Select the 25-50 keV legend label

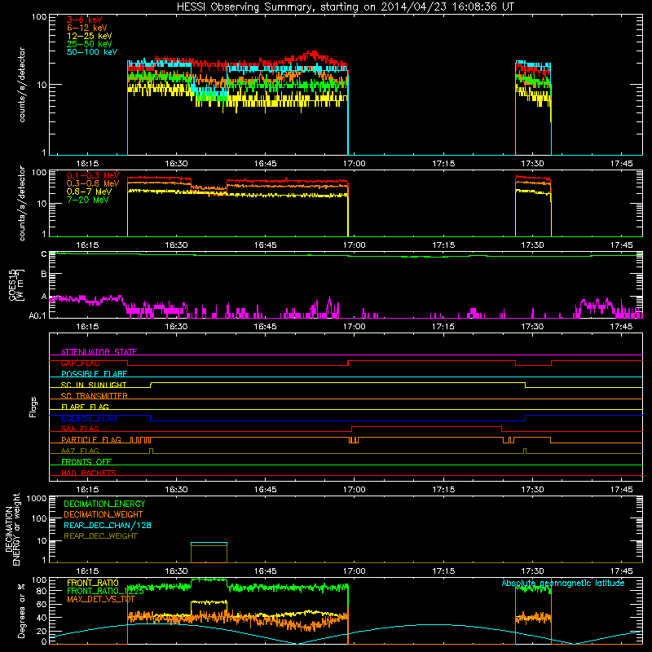[90, 44]
